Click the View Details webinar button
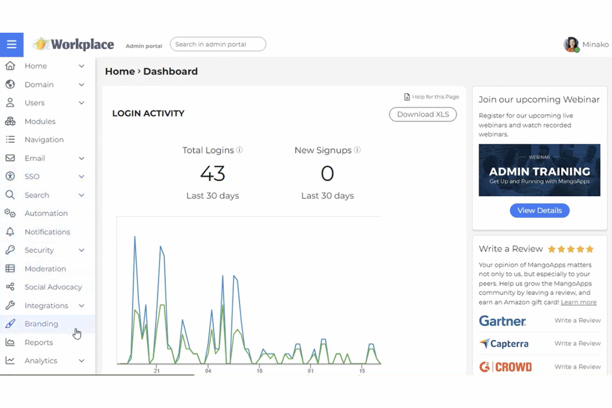Image resolution: width=612 pixels, height=408 pixels. click(x=539, y=210)
